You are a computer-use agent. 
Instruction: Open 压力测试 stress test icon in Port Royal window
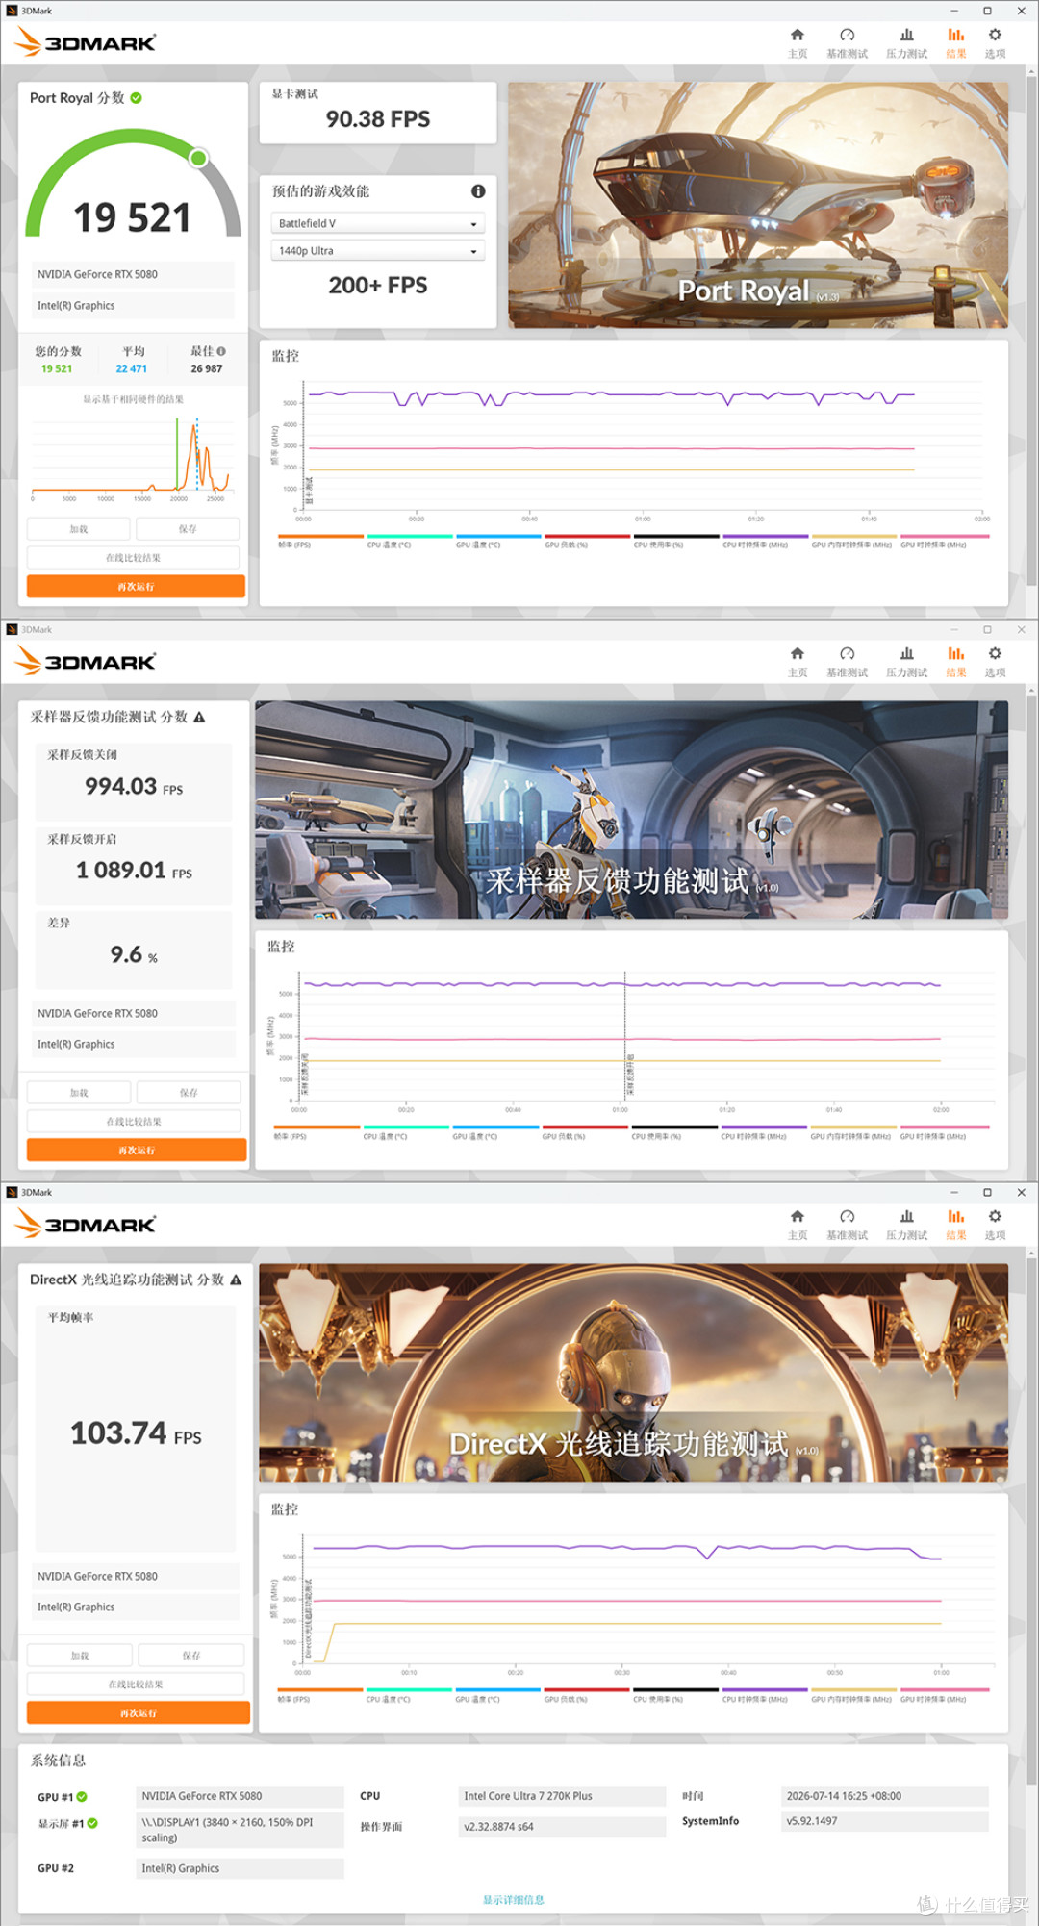tap(906, 43)
